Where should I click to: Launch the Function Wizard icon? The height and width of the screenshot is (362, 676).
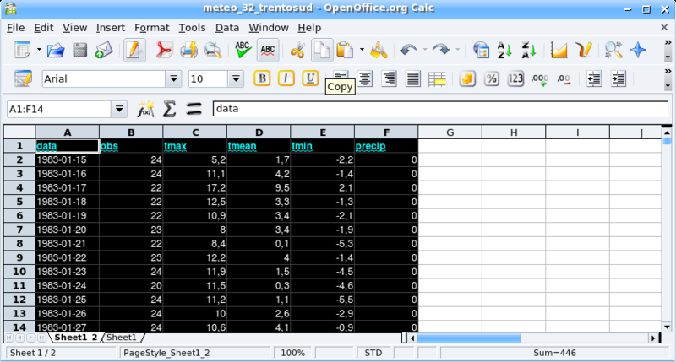point(145,109)
